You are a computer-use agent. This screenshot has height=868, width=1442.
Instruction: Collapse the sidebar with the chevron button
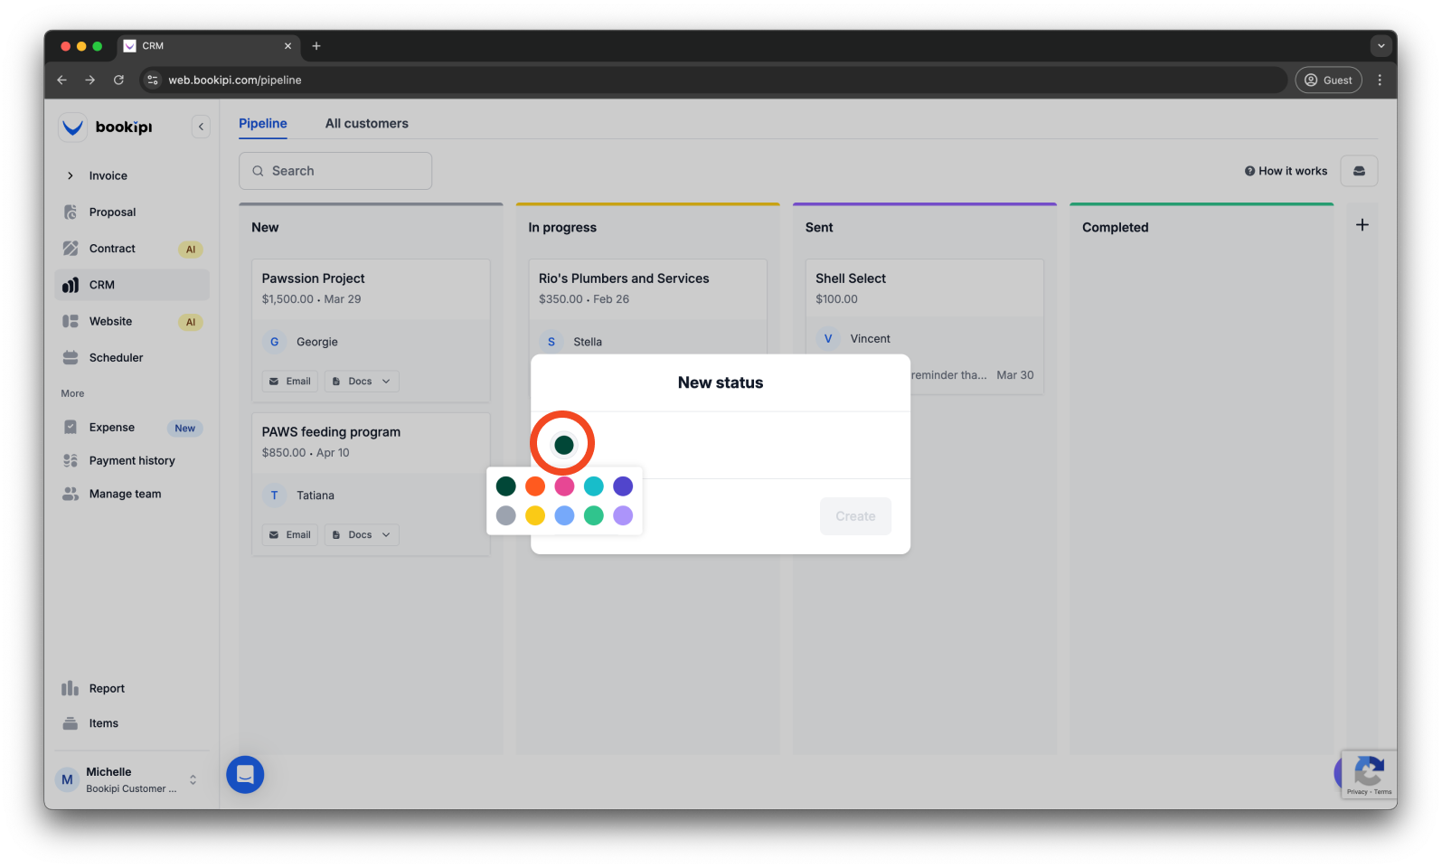(201, 127)
